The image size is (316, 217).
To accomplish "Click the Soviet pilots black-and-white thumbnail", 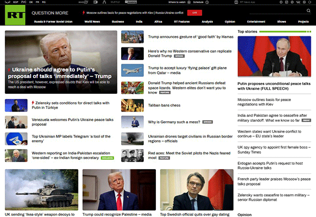I will (132, 155).
